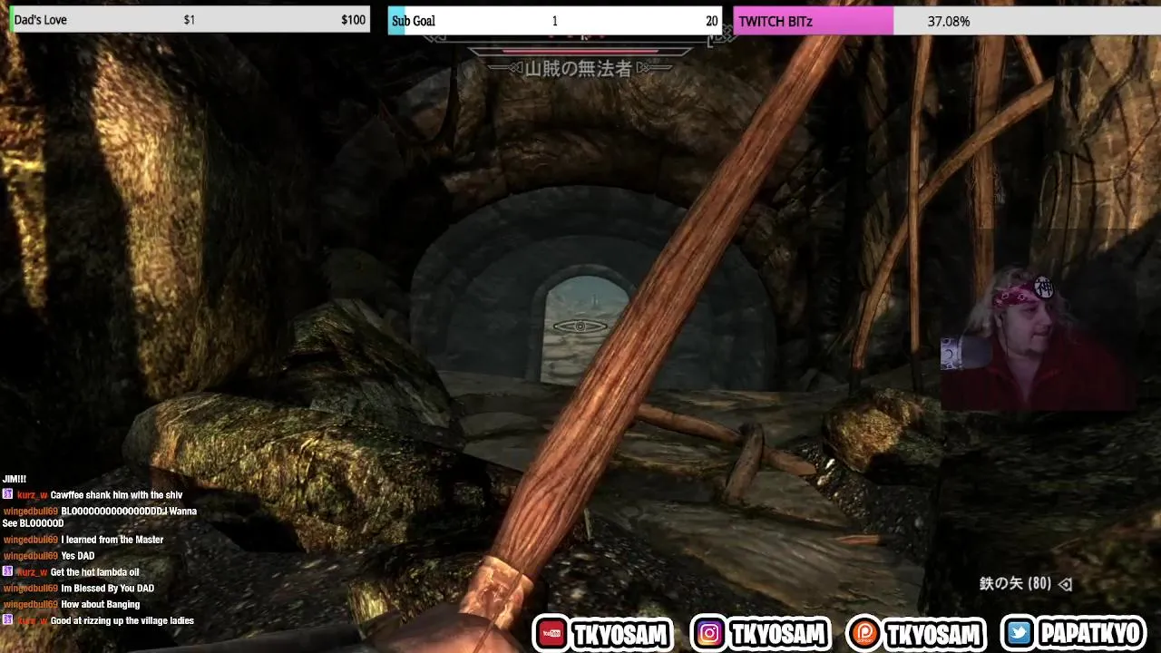Click badge beside 'Good at rizzing up' message
This screenshot has height=653, width=1161.
click(x=8, y=620)
